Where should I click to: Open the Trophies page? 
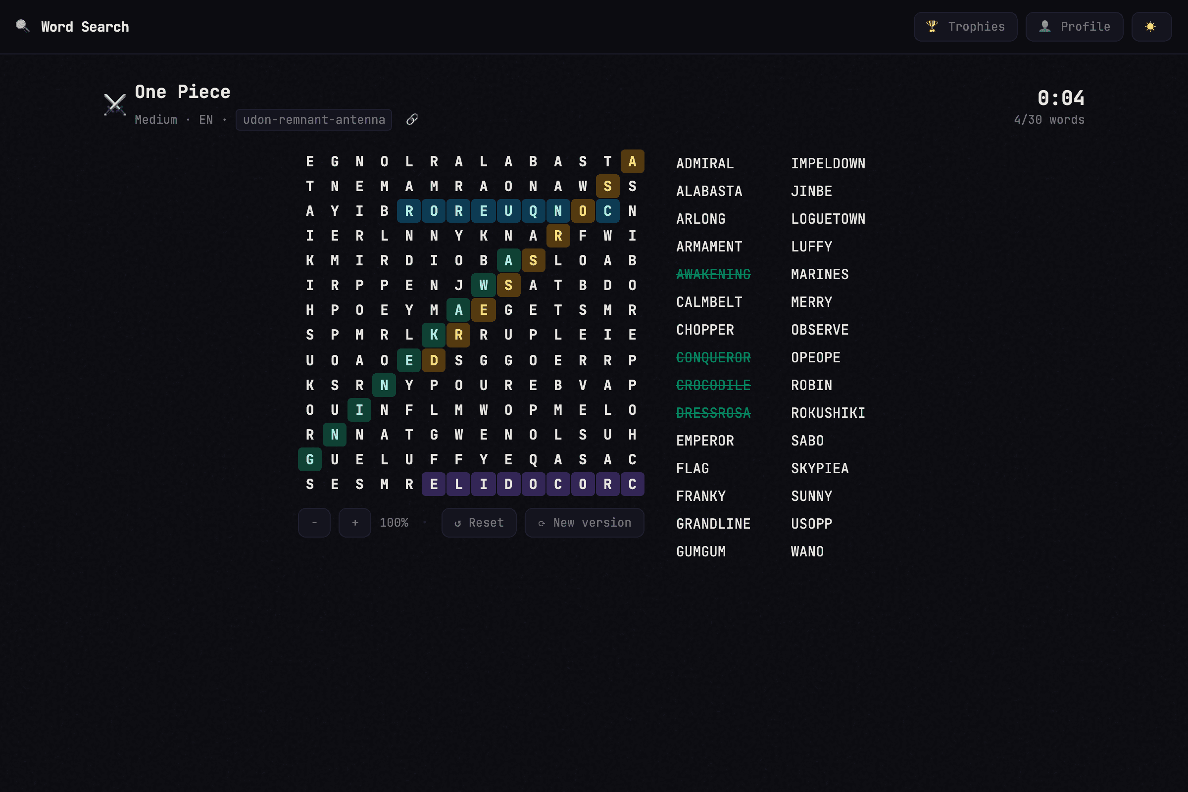click(965, 27)
